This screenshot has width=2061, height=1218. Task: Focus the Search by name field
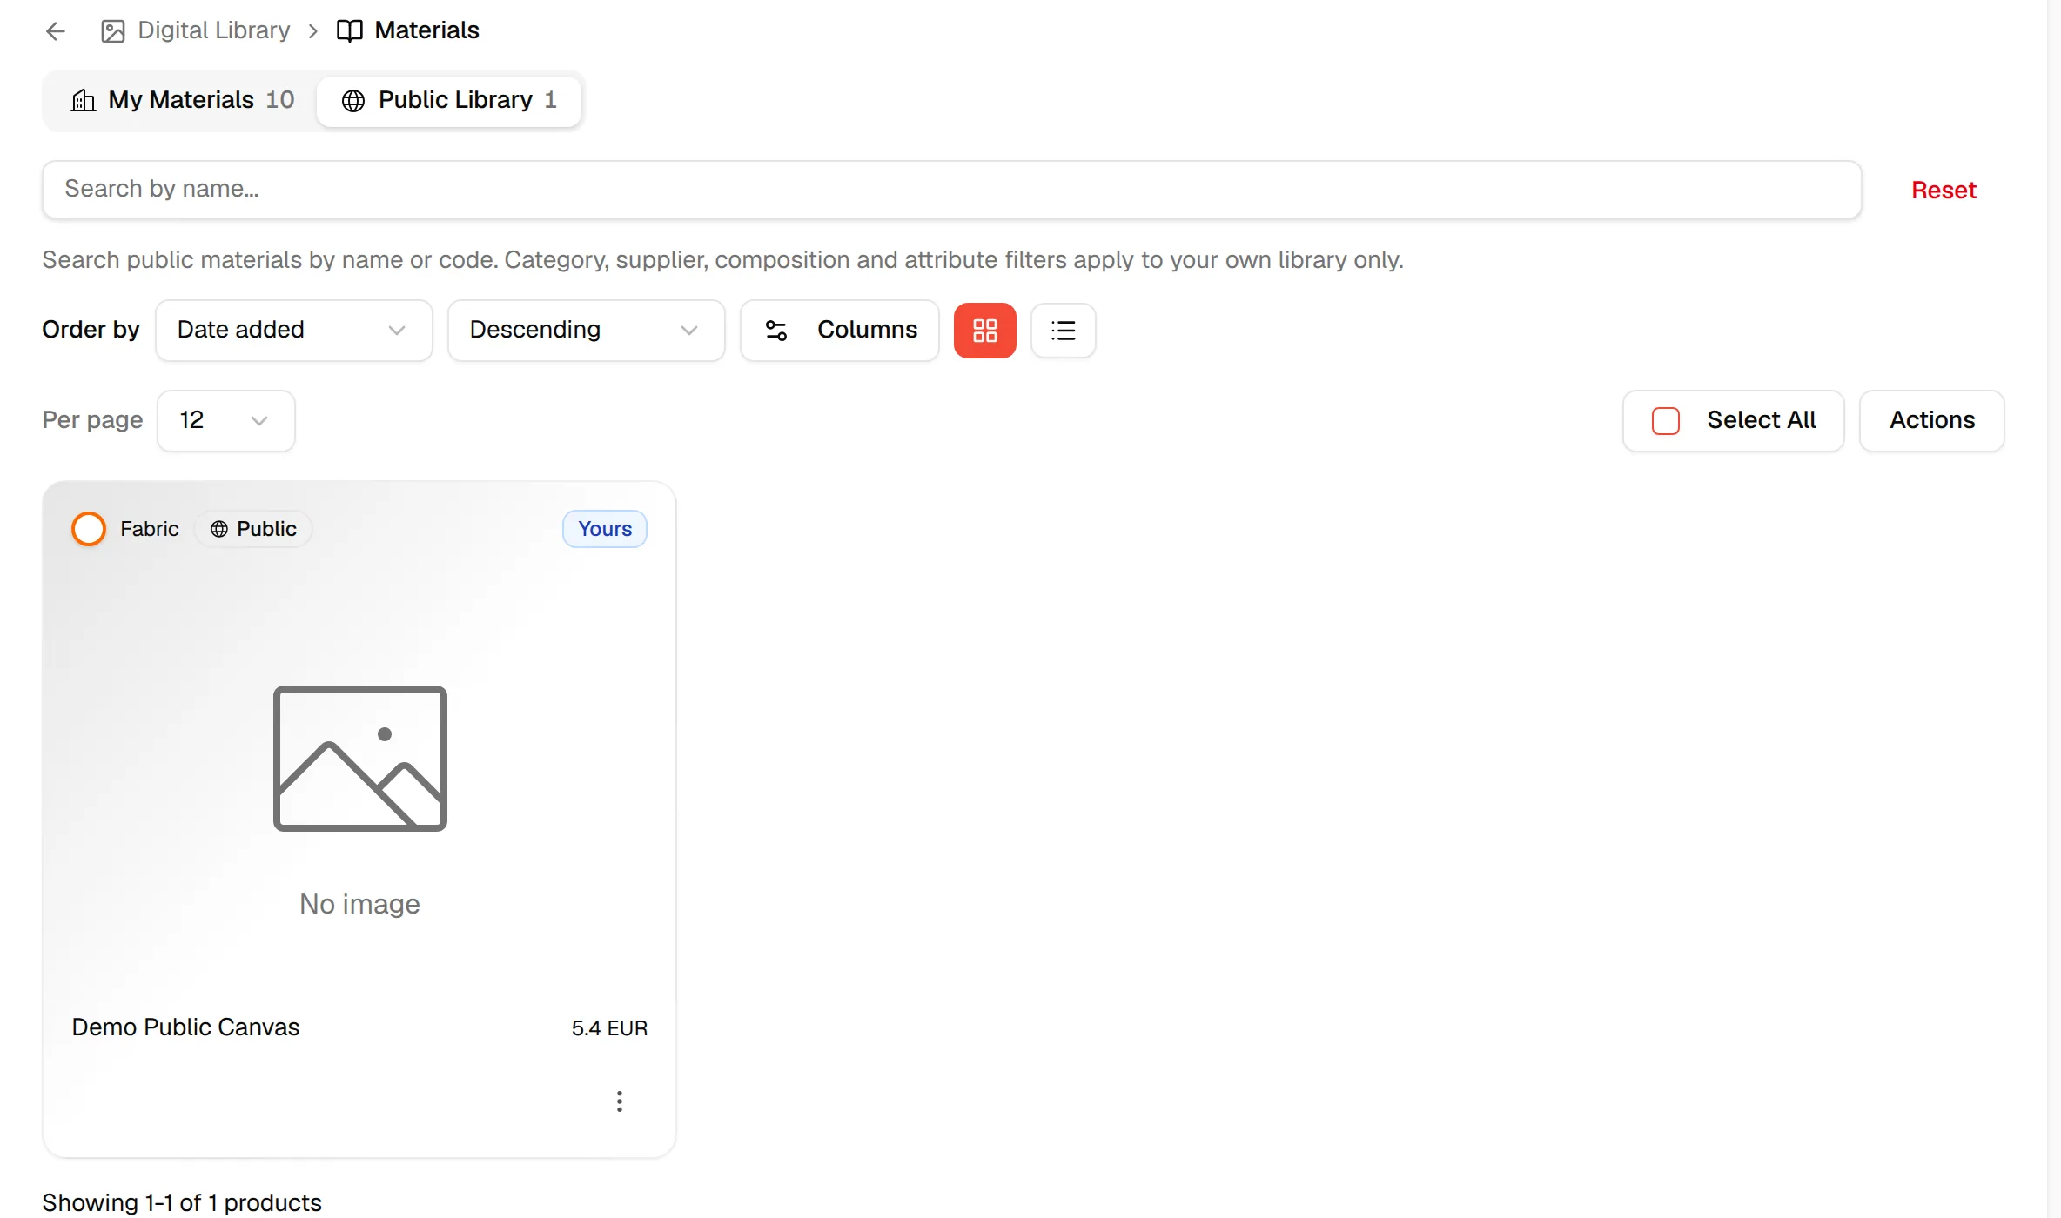(951, 190)
